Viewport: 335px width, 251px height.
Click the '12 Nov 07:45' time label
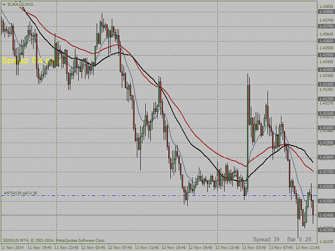point(120,248)
